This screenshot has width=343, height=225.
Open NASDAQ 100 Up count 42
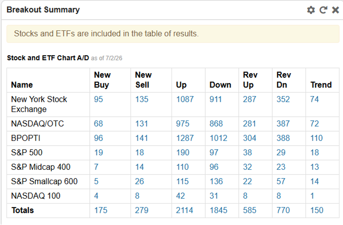coord(180,196)
